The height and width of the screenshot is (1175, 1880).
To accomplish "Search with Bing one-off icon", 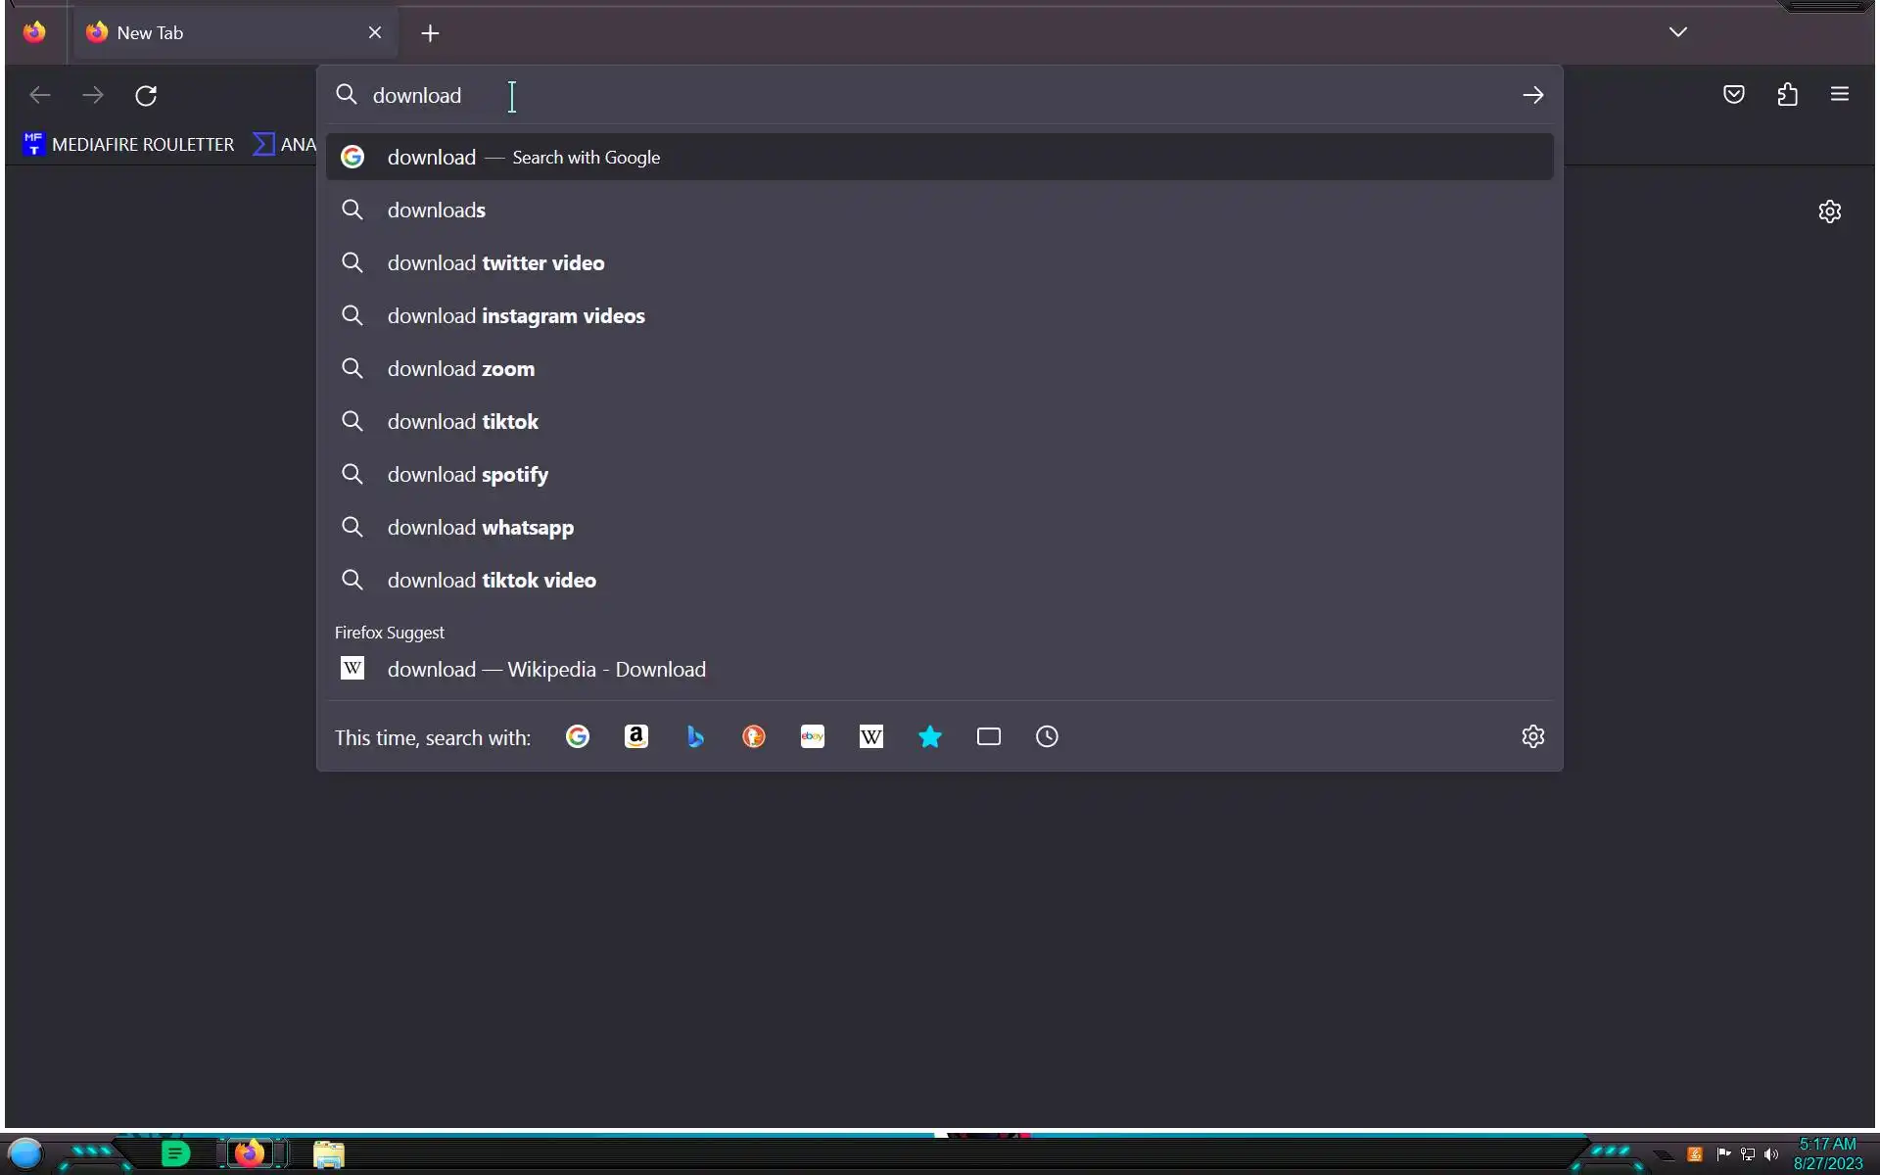I will pyautogui.click(x=695, y=736).
